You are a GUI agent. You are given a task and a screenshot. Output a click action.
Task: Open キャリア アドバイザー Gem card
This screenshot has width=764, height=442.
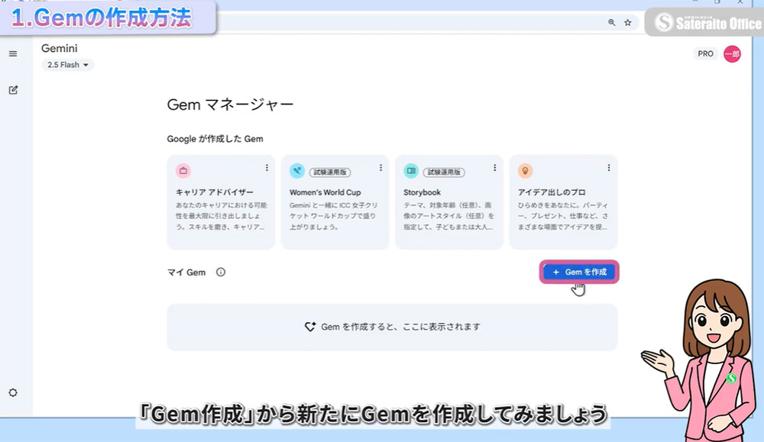click(x=221, y=202)
